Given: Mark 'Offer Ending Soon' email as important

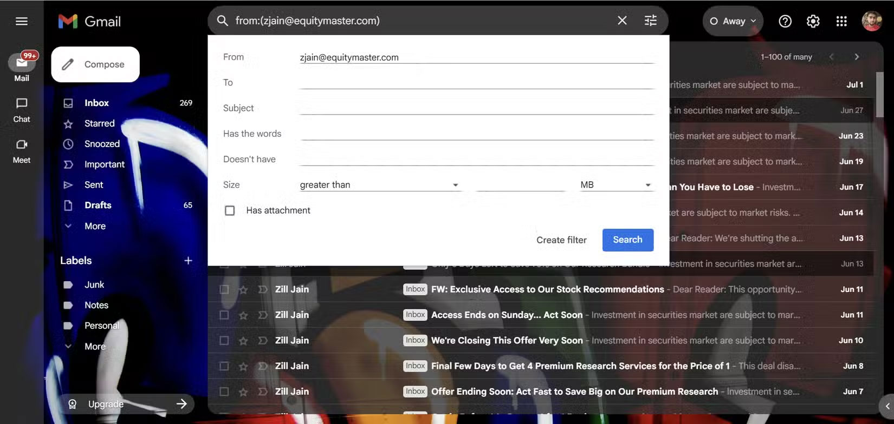Looking at the screenshot, I should click(x=263, y=392).
